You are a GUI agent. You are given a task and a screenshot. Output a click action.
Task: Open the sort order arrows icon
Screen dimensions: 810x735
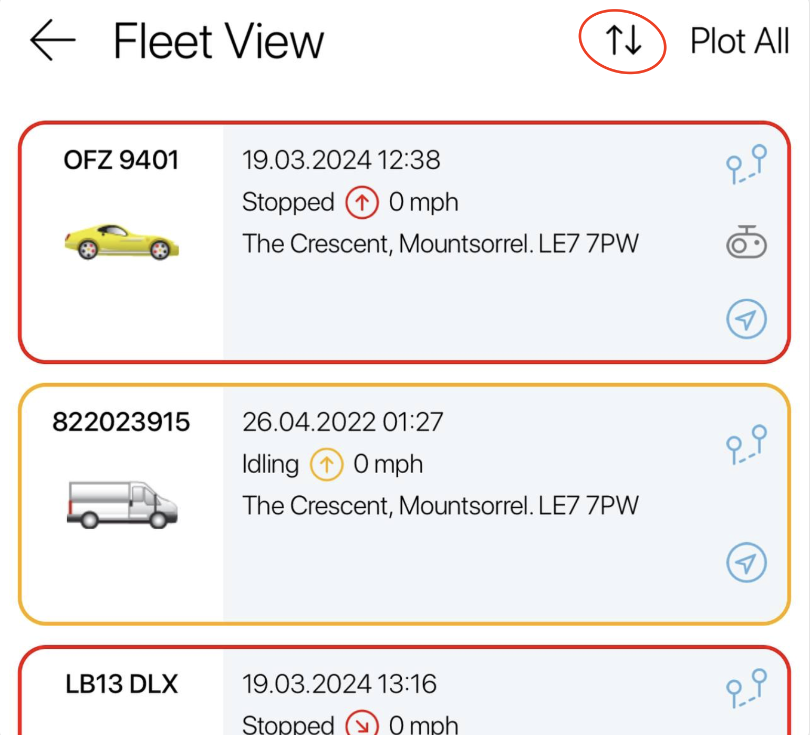623,41
